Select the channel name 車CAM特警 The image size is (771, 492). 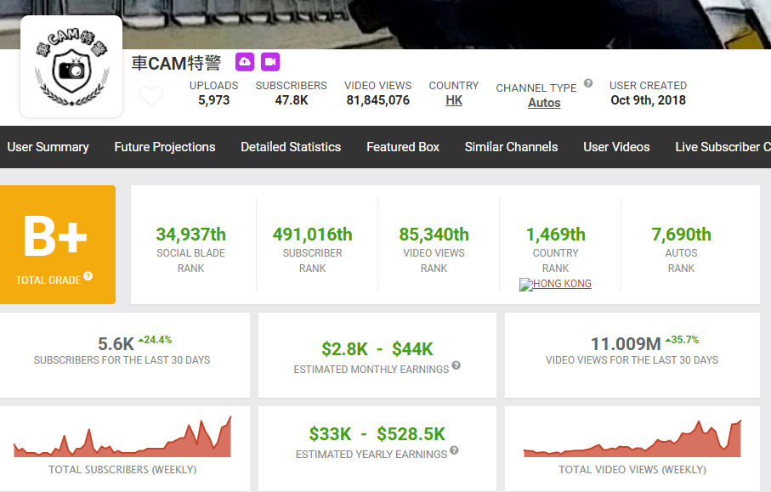(176, 64)
